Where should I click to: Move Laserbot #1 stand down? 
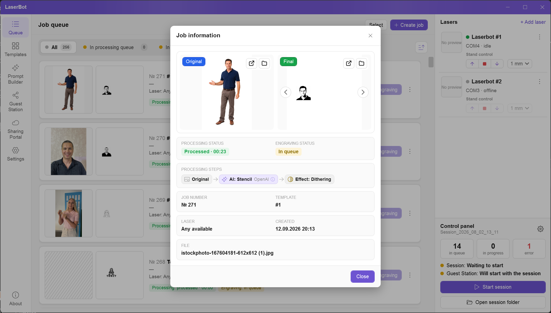pyautogui.click(x=497, y=64)
